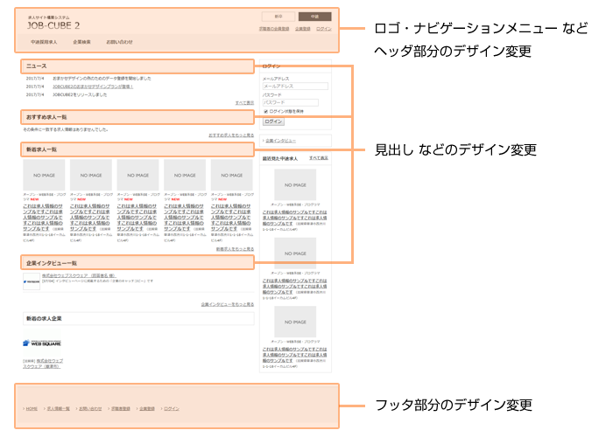The height and width of the screenshot is (437, 613).
Task: Click 新着求人をもっと見る link
Action: coord(235,249)
